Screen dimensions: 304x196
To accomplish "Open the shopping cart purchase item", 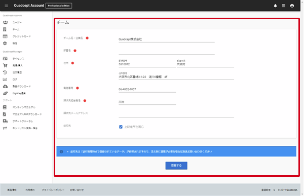I will [13, 65].
